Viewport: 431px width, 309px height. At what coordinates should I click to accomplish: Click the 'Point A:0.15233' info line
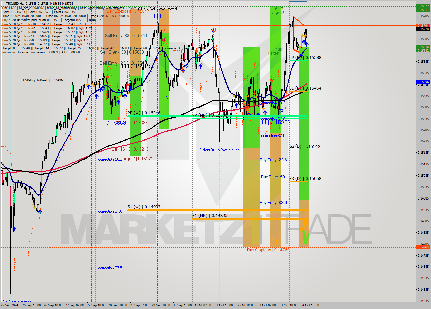coord(39,11)
